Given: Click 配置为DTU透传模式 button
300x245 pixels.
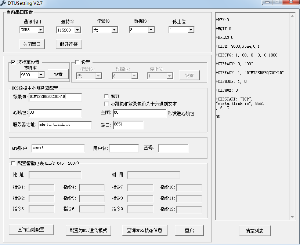Looking at the screenshot, I should click(88, 231).
